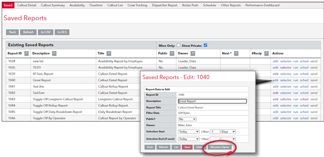Select the 'Miller, Katie' owner value

tap(185, 125)
